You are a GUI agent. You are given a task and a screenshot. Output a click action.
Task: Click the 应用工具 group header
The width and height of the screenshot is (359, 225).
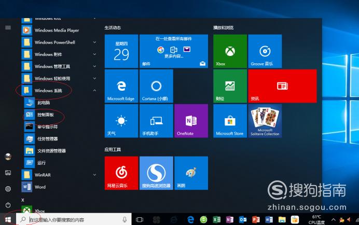point(113,149)
